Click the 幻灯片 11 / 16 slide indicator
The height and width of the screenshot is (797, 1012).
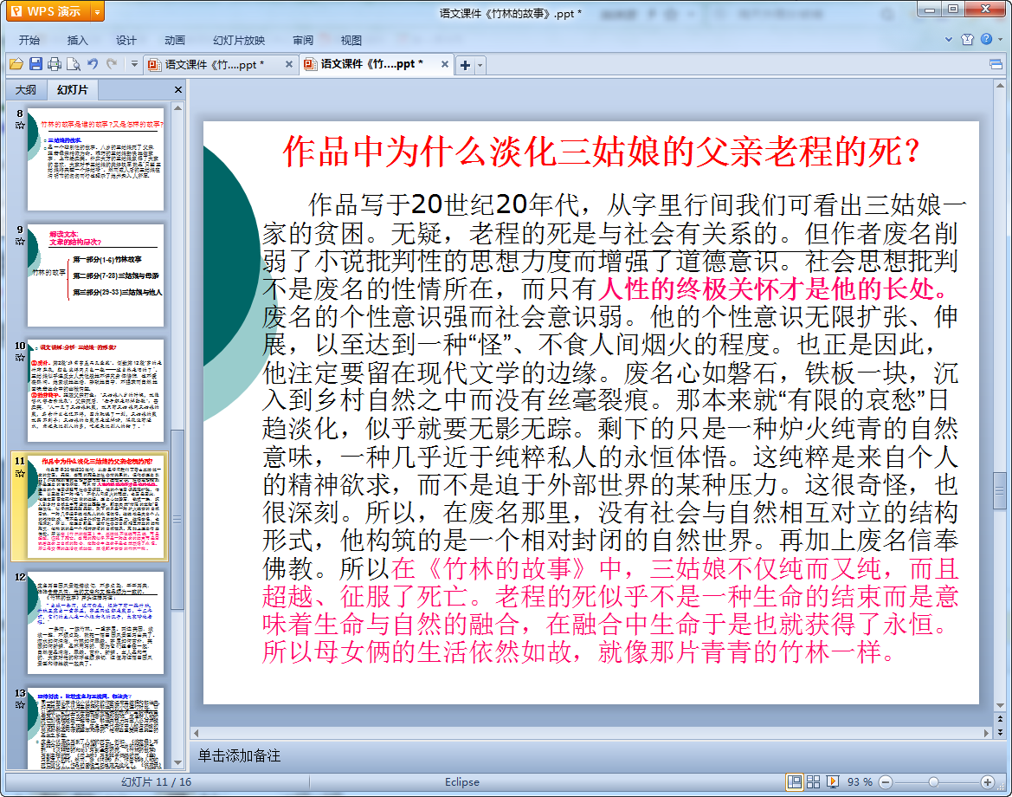[x=156, y=782]
